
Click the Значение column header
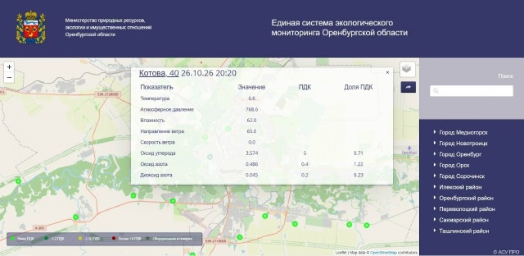(x=252, y=87)
